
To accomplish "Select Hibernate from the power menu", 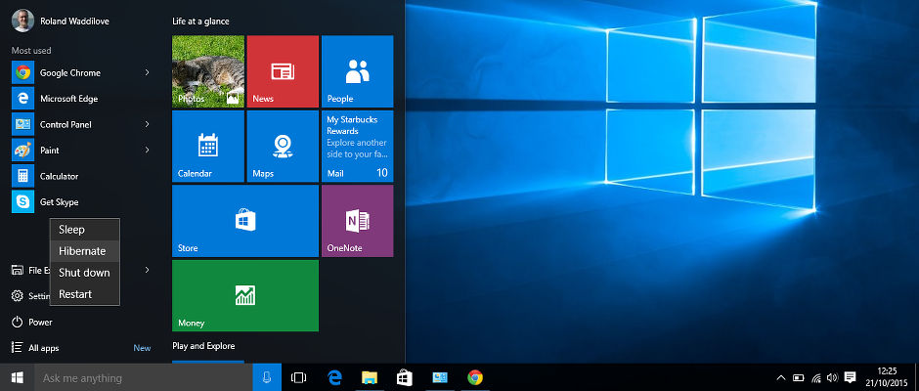I will pyautogui.click(x=83, y=251).
